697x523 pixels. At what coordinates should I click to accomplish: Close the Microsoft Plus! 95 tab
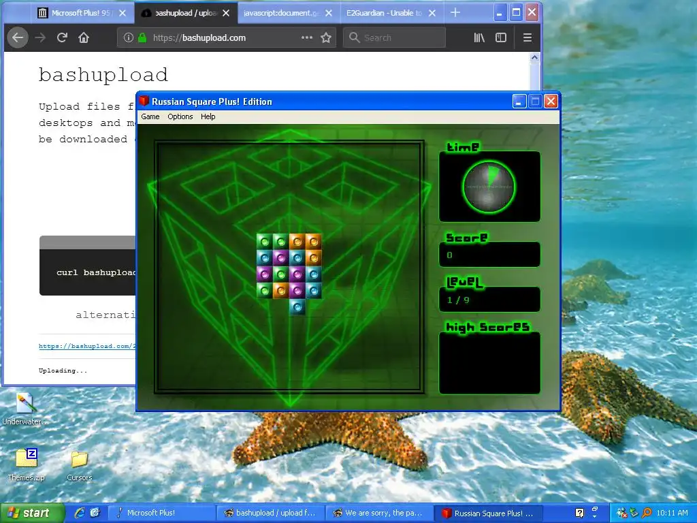(x=123, y=13)
